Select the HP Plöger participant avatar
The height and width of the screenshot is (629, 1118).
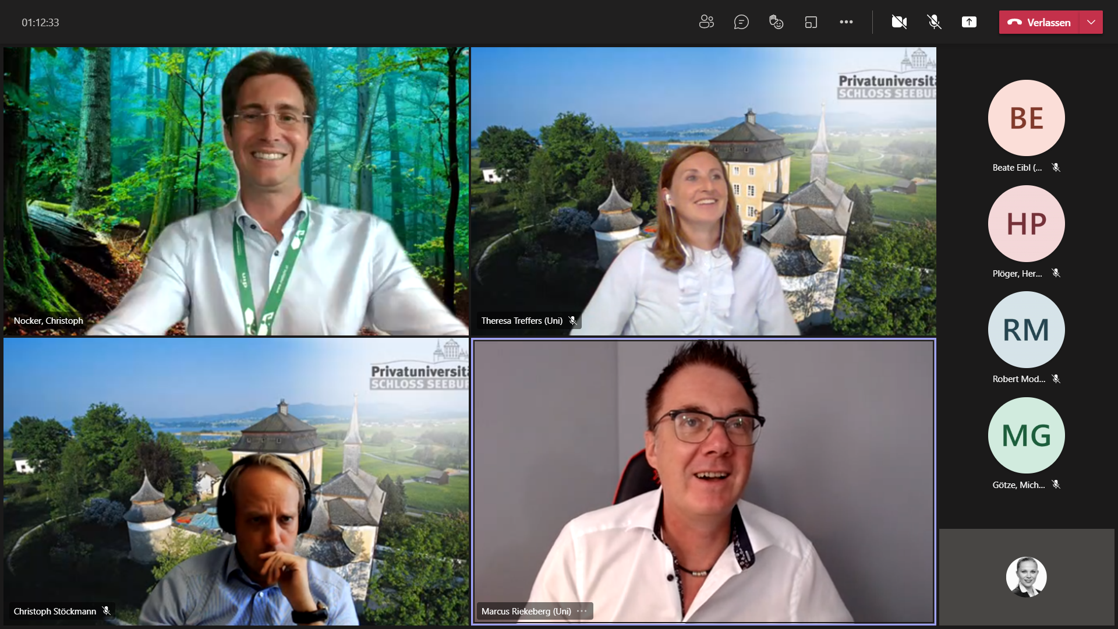tap(1026, 224)
